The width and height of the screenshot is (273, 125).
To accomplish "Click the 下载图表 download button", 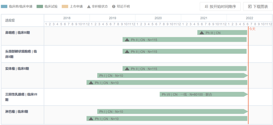I will (258, 7).
